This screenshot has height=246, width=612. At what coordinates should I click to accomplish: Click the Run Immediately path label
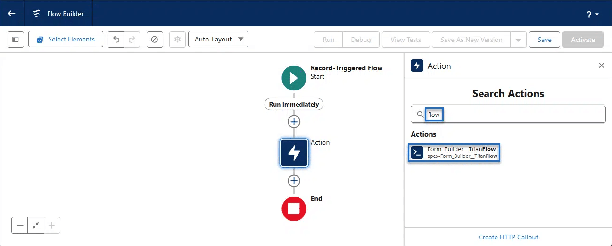[x=294, y=104]
